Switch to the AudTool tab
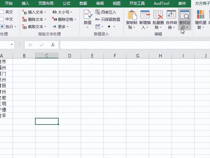This screenshot has height=158, width=210. click(x=162, y=3)
